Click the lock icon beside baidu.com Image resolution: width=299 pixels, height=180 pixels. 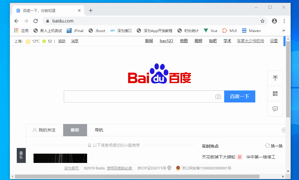coord(48,21)
